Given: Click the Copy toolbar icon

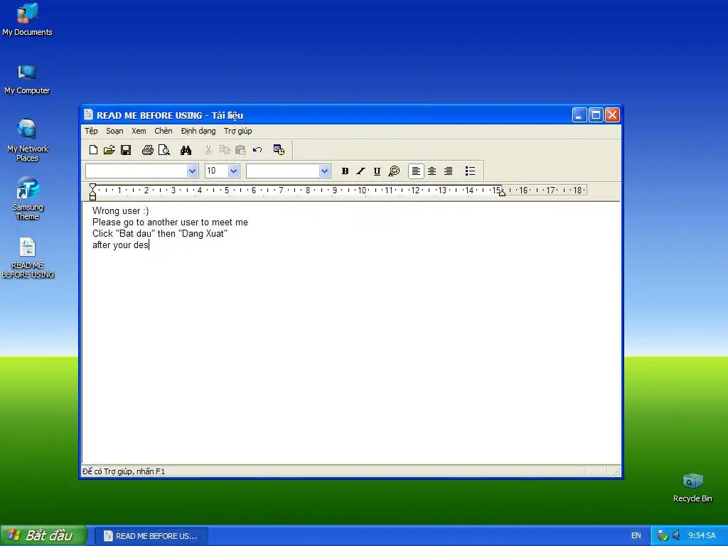Looking at the screenshot, I should pyautogui.click(x=225, y=150).
